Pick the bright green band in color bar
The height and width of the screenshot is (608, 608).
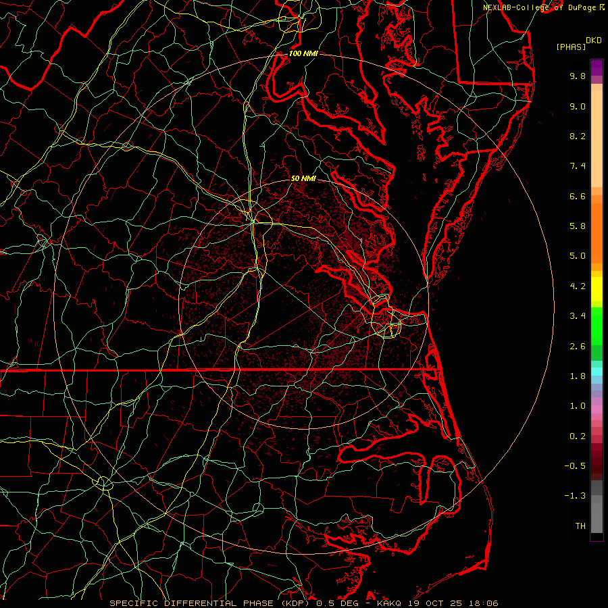[597, 326]
